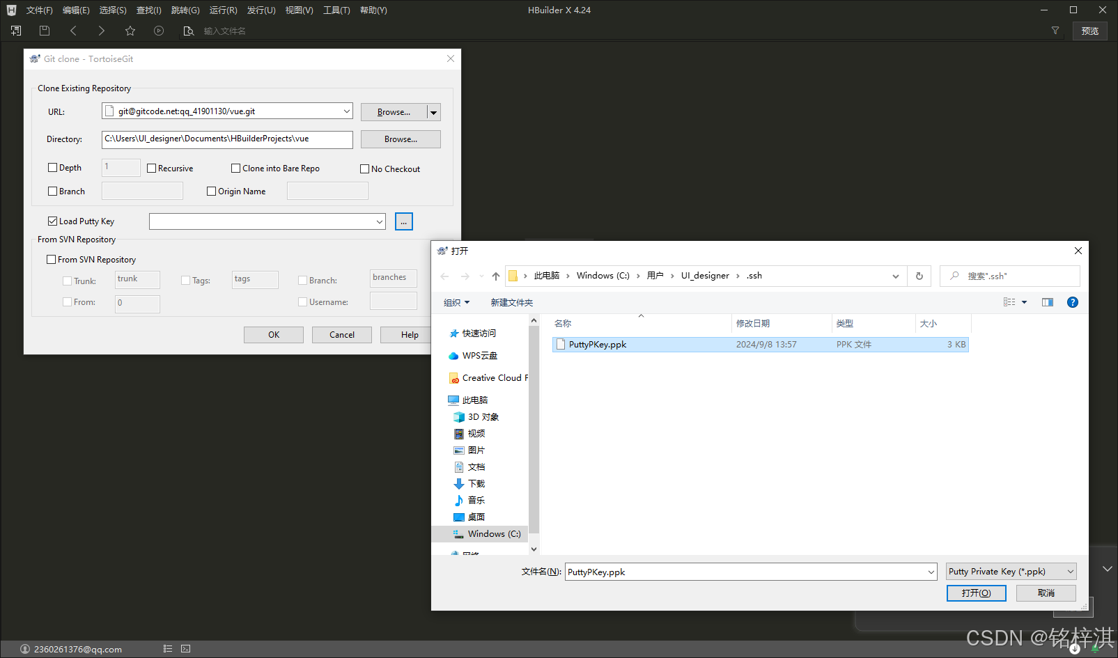Viewport: 1118px width, 658px height.
Task: Select Creative Cloud Files in navigation pane
Action: point(489,378)
